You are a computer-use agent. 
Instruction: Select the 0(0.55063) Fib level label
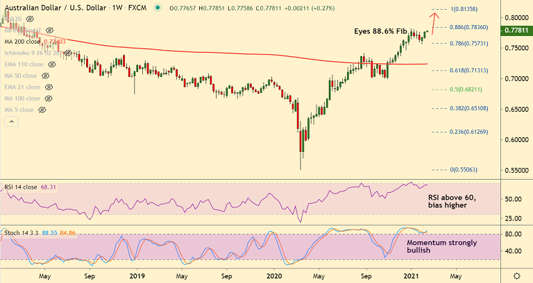tap(464, 169)
